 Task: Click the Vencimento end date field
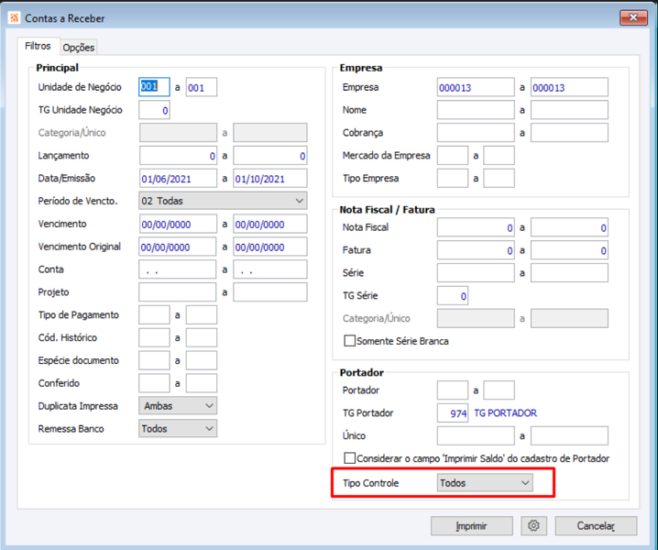(269, 224)
